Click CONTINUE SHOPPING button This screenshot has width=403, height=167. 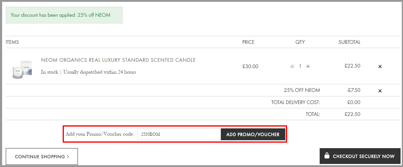[x=42, y=156]
